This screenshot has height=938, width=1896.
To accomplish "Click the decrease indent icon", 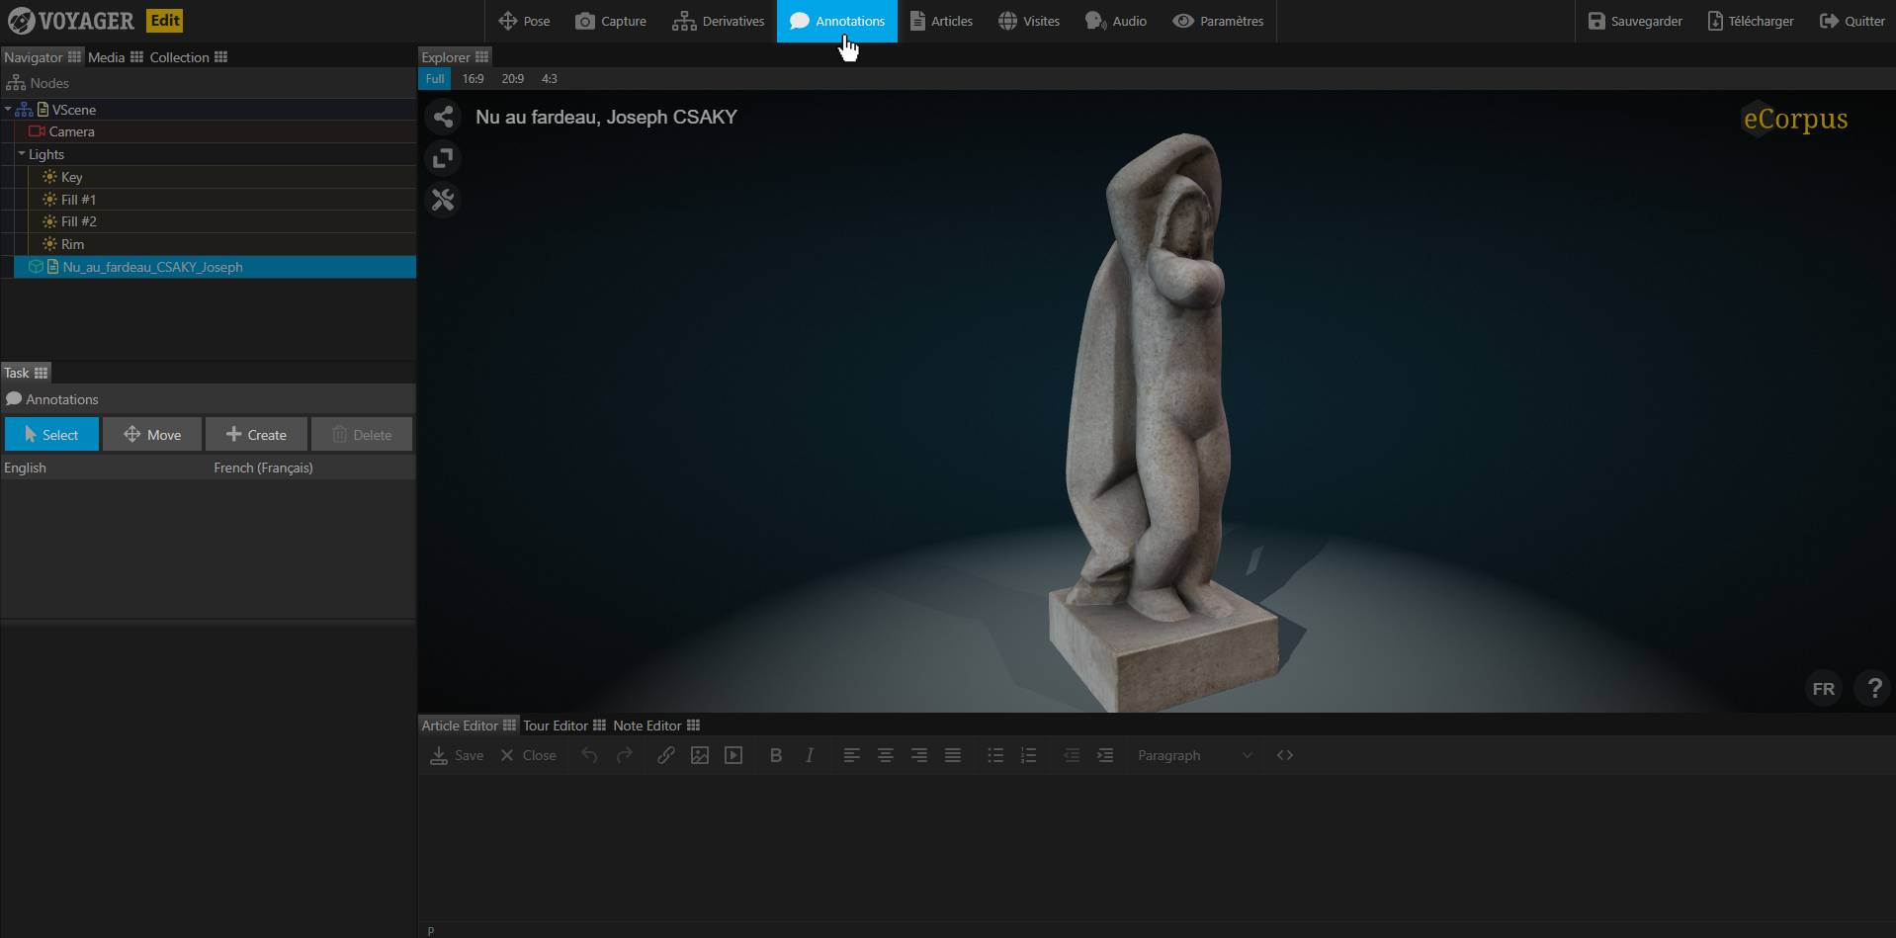I will (1072, 755).
